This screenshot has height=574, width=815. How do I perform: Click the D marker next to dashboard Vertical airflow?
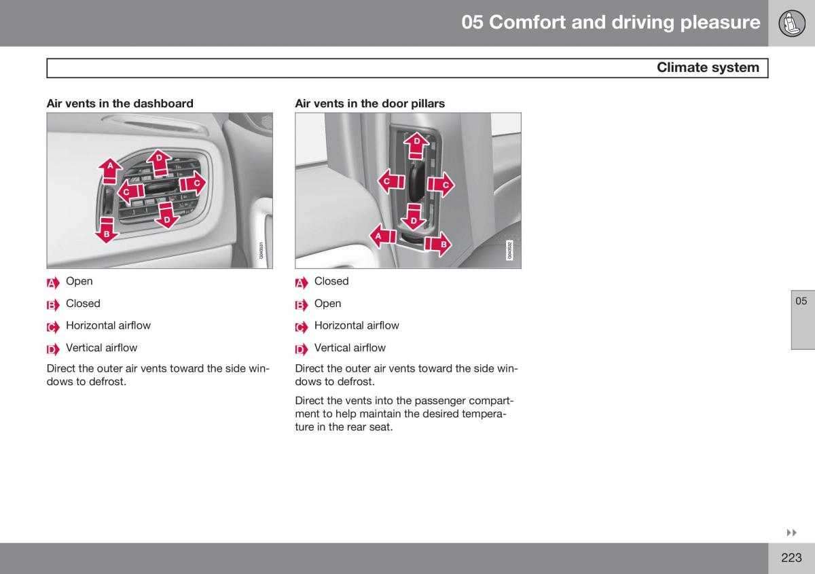(53, 349)
